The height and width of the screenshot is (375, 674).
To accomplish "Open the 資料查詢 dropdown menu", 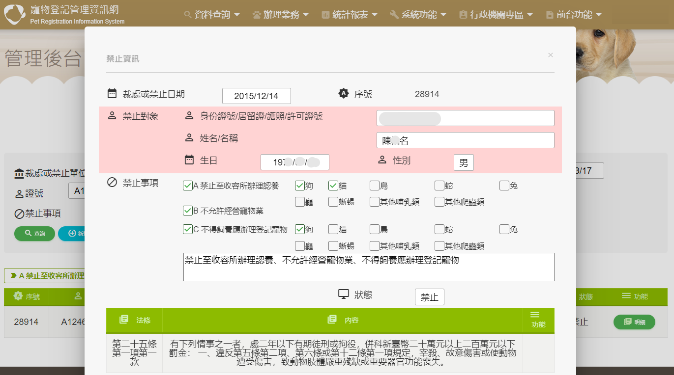I will click(212, 15).
